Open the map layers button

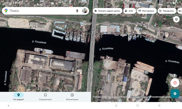[x=176, y=19]
